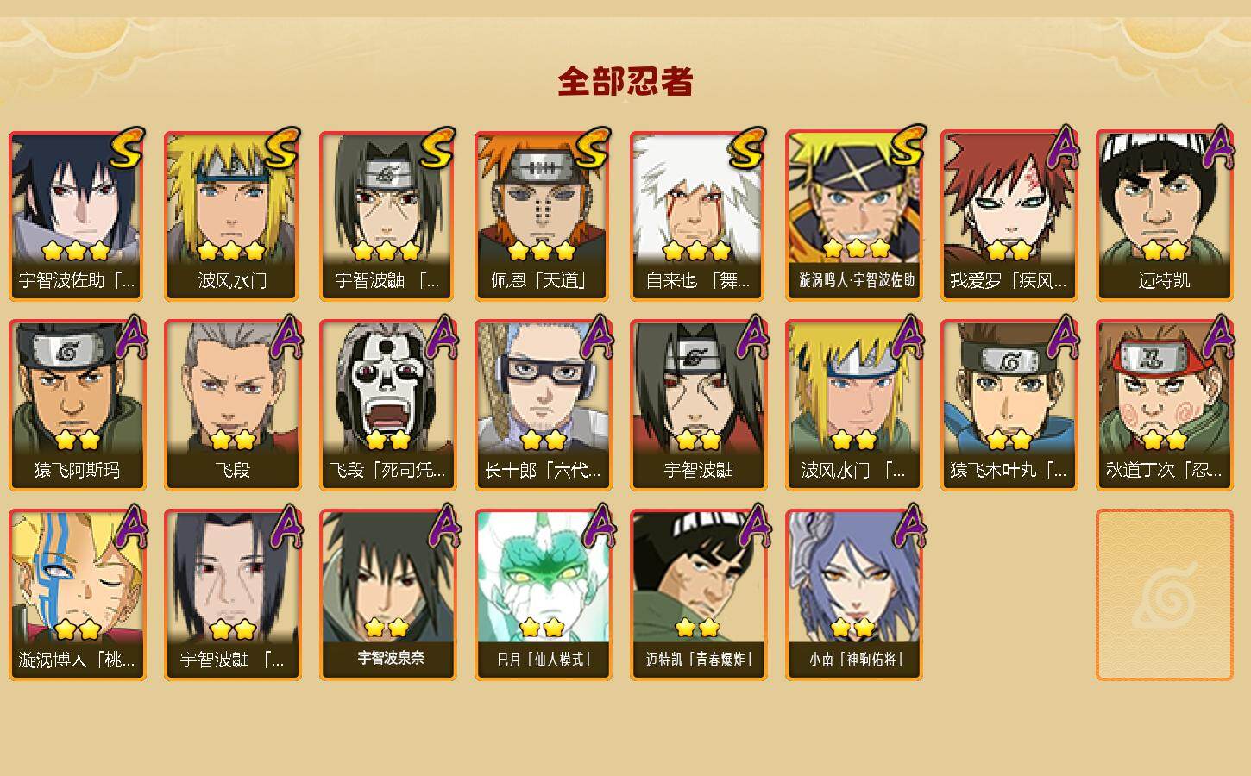Choose the 迈特凯 A-rank card
The image size is (1251, 776).
click(1164, 216)
